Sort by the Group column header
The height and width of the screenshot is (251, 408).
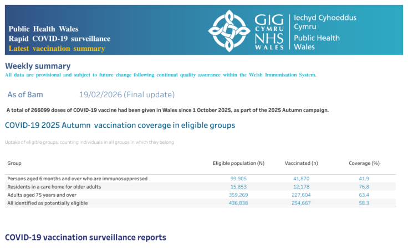point(14,163)
